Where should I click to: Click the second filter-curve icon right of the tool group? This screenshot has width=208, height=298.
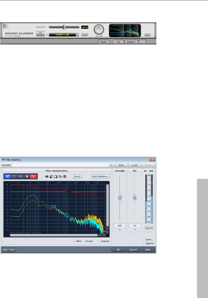(x=51, y=177)
